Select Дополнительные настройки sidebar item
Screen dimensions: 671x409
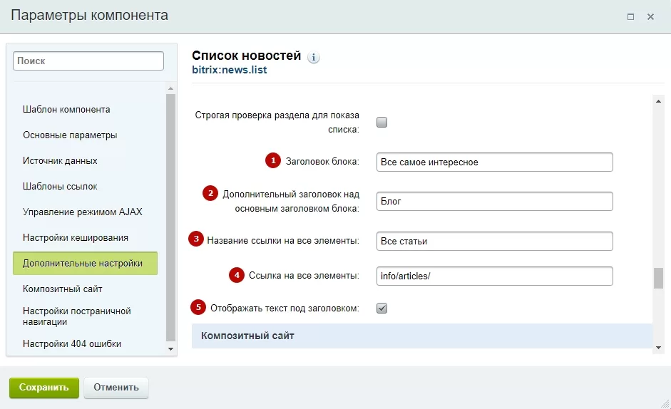pos(85,263)
